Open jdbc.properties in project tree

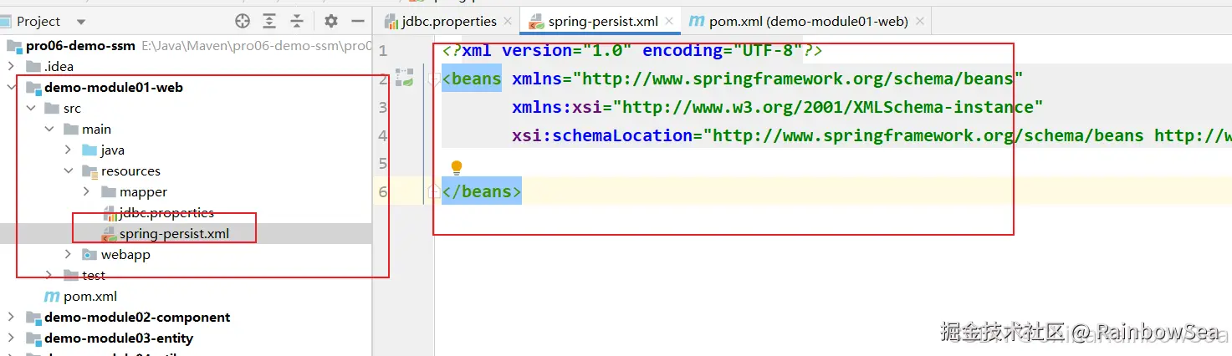point(166,213)
